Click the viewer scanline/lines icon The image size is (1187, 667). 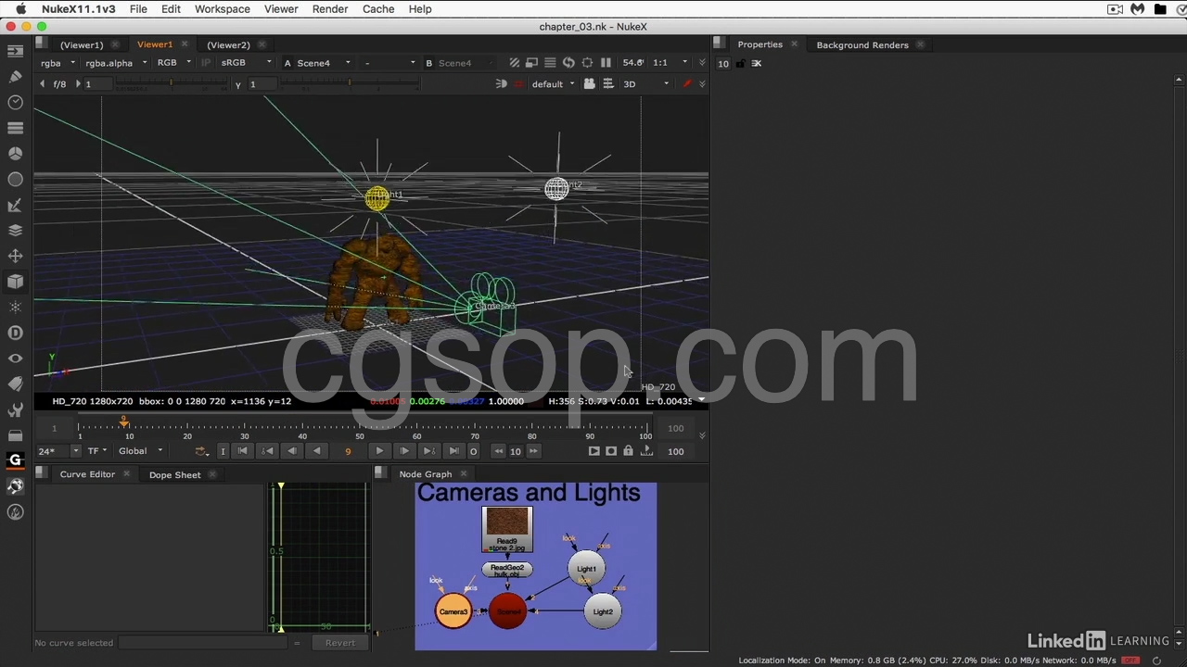point(550,63)
